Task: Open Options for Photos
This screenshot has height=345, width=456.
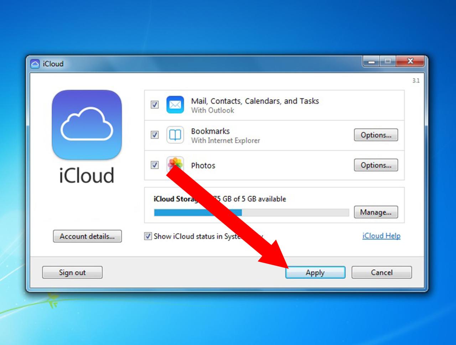Action: (376, 165)
